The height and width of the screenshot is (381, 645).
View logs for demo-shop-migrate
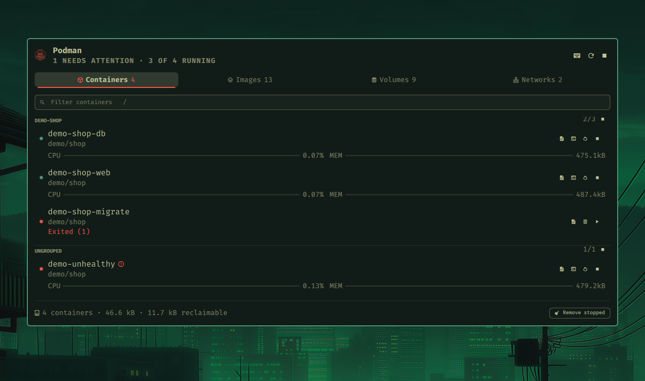(x=574, y=222)
